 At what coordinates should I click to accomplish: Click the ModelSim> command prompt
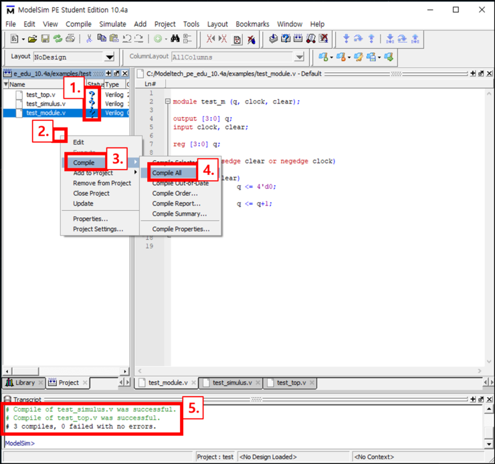pyautogui.click(x=20, y=443)
